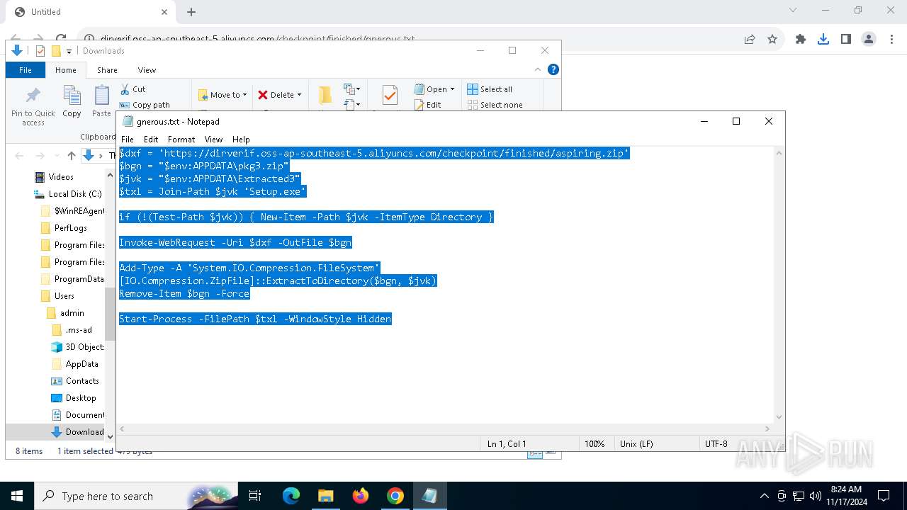Open Chrome tab search chevron

[793, 11]
